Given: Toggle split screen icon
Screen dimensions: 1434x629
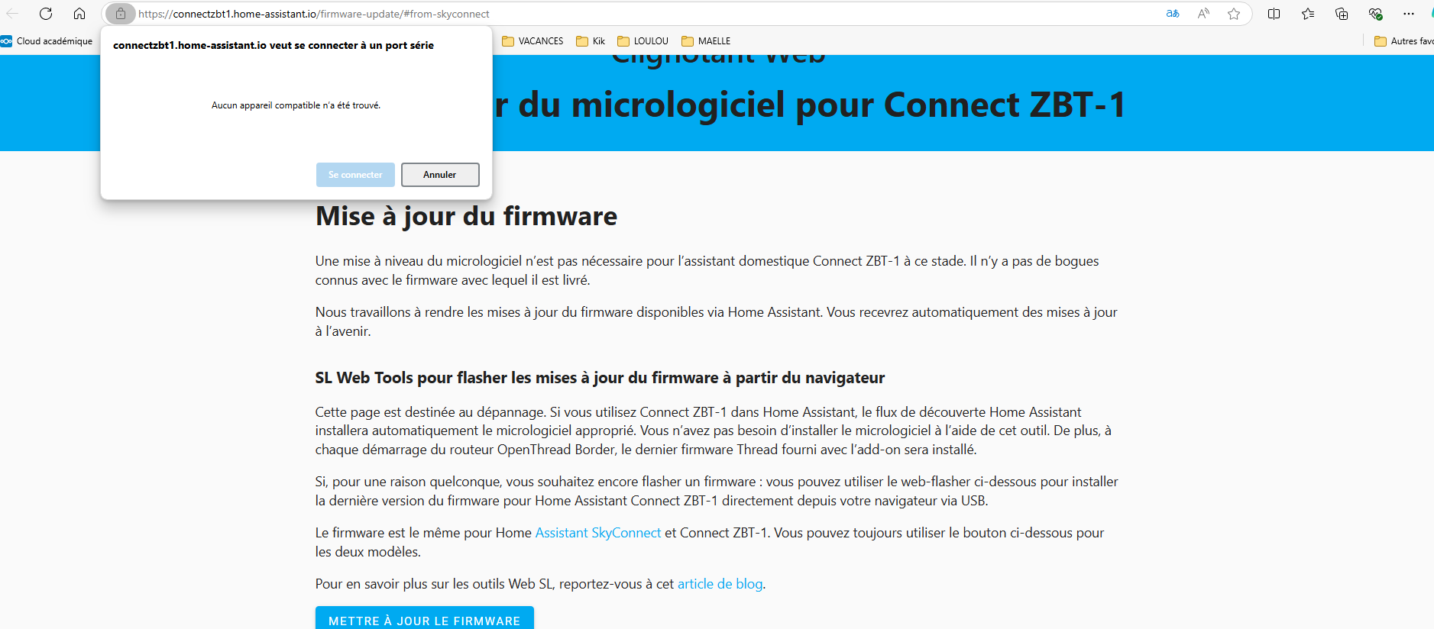Looking at the screenshot, I should click(1274, 14).
